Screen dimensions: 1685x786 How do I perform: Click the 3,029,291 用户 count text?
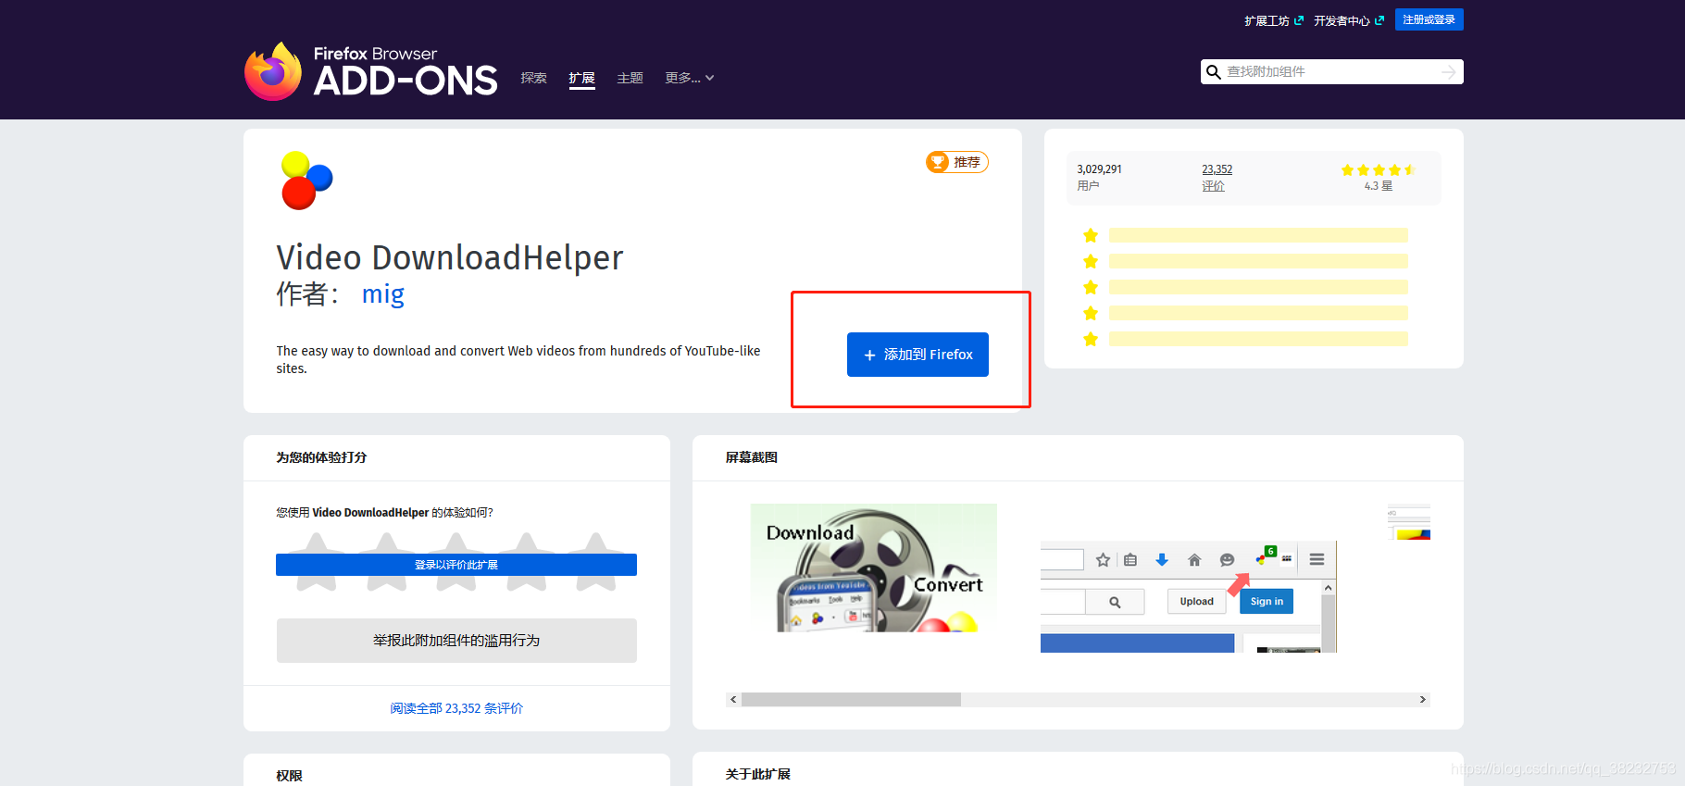tap(1099, 177)
